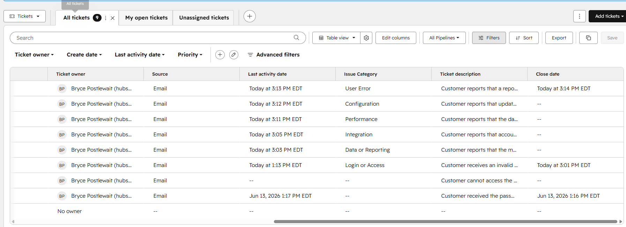Click the add view plus button
The height and width of the screenshot is (227, 626).
249,16
